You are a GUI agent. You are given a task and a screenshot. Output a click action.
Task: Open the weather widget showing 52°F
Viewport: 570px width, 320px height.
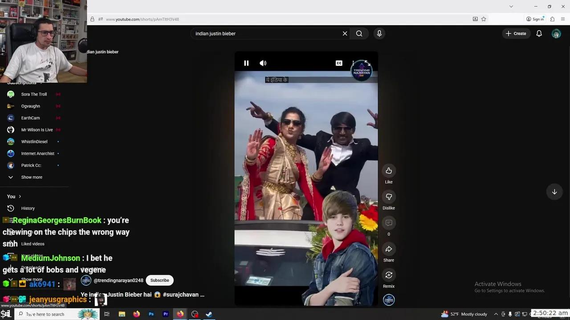tap(464, 314)
